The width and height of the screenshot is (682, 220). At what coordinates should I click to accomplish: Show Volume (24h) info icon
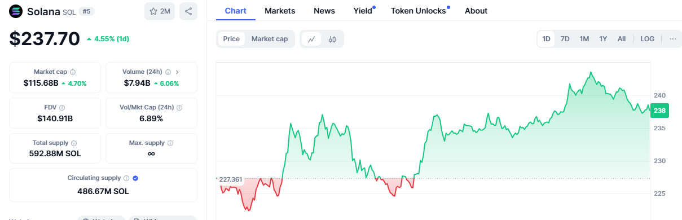pos(168,72)
